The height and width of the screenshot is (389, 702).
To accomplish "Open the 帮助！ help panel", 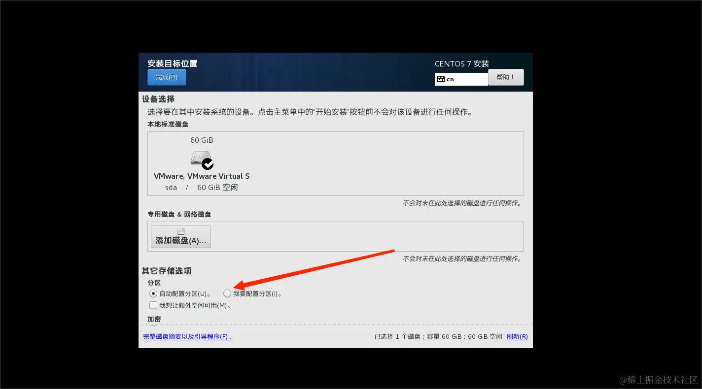I will 506,77.
